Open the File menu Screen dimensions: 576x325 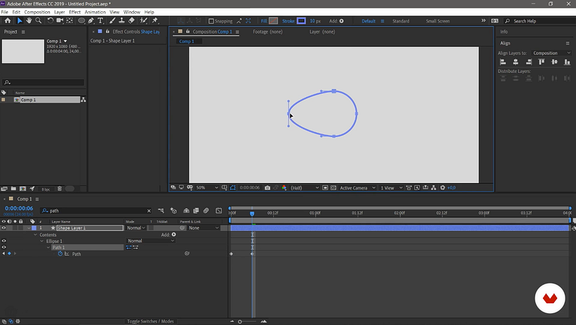[4, 12]
